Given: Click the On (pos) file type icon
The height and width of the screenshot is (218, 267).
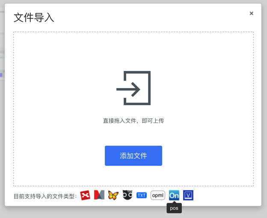Looking at the screenshot, I should coord(174,195).
